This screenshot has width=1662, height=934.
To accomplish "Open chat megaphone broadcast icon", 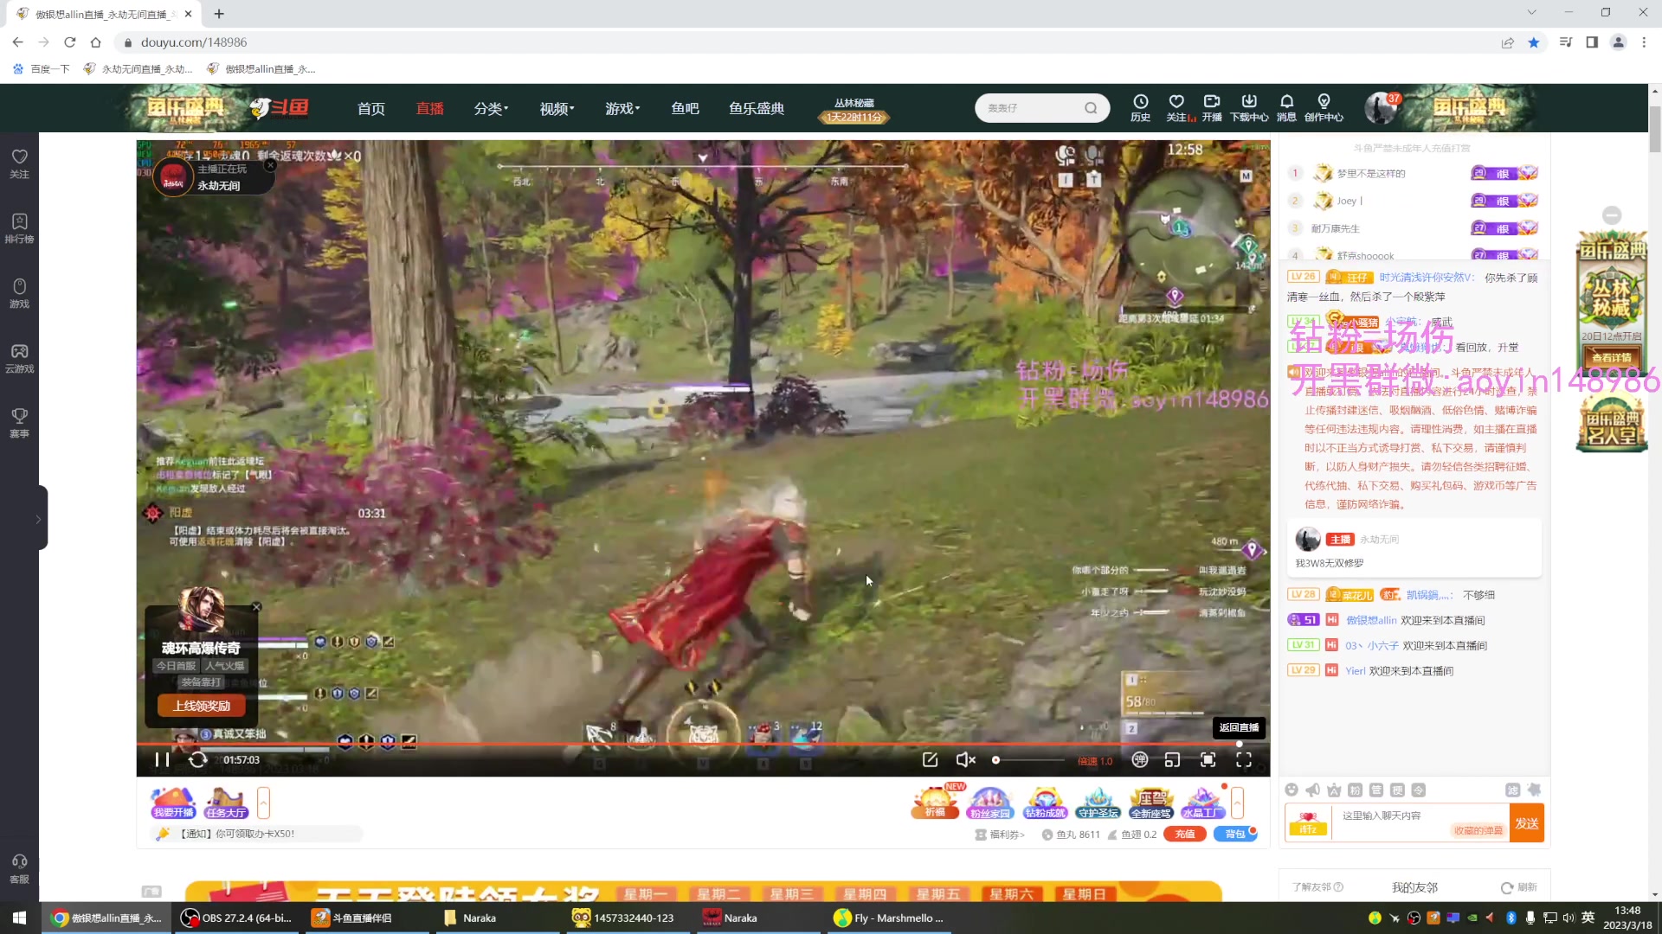I will coord(1313,790).
